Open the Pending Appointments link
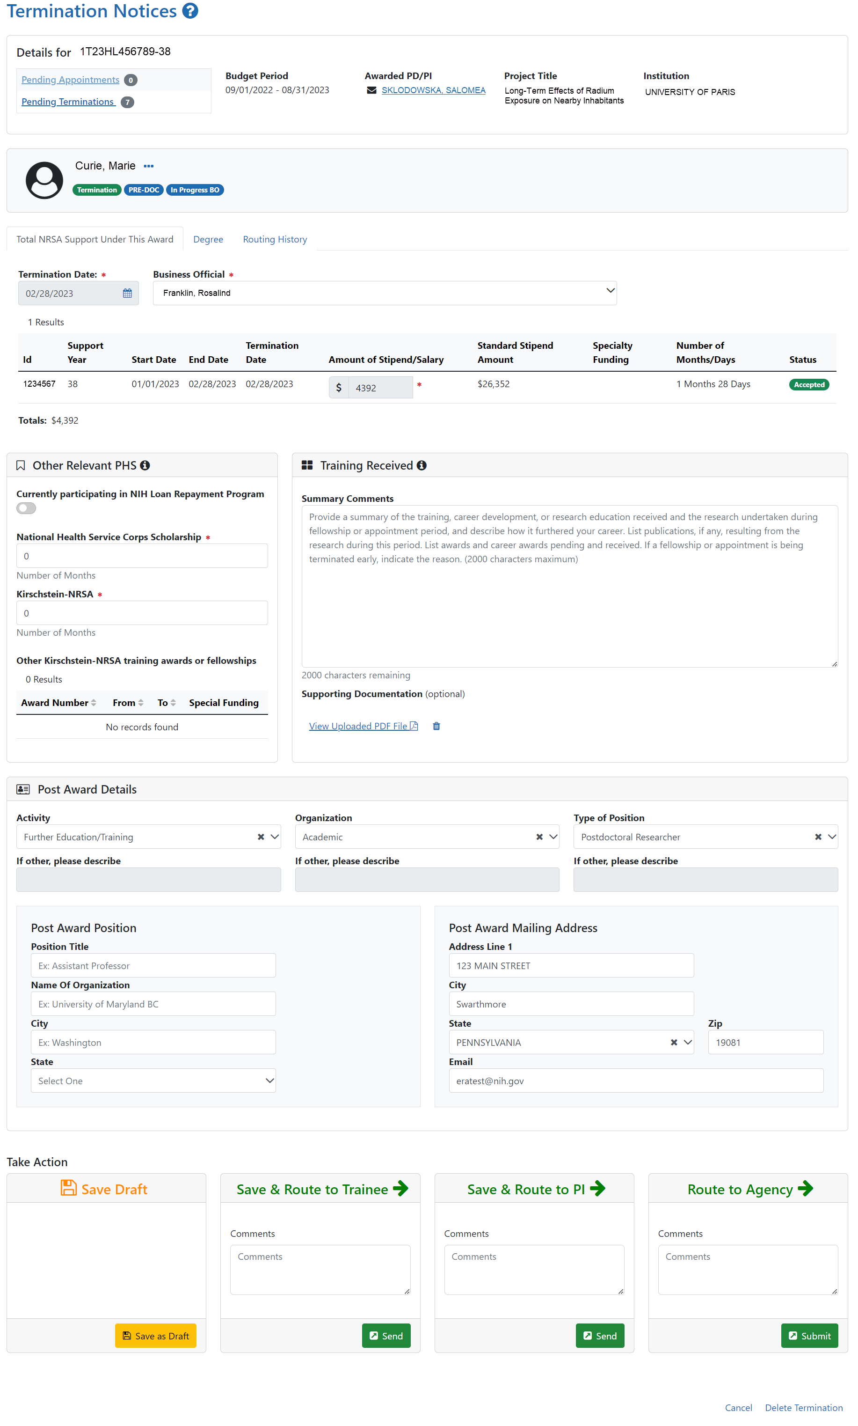 coord(71,79)
